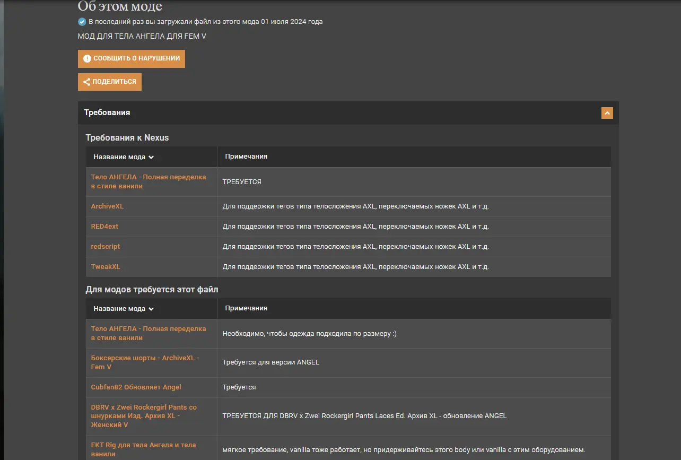
Task: Click note 'Необходимо, чтобы одежда подходила по размеру'
Action: tap(310, 334)
